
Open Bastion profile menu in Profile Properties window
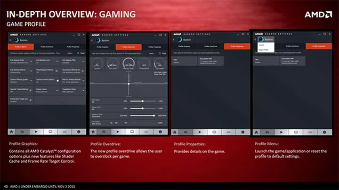185,40
